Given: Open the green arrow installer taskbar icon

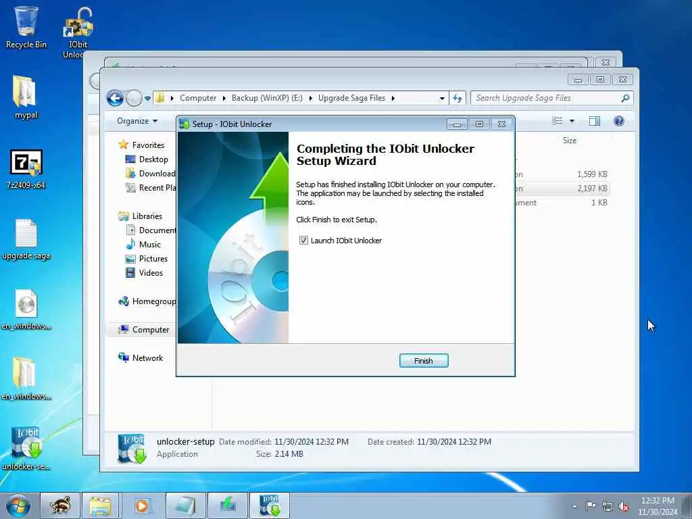Looking at the screenshot, I should click(x=228, y=505).
